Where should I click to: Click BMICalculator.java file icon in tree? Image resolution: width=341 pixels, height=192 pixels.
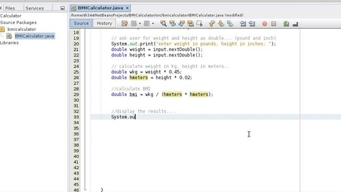9,36
